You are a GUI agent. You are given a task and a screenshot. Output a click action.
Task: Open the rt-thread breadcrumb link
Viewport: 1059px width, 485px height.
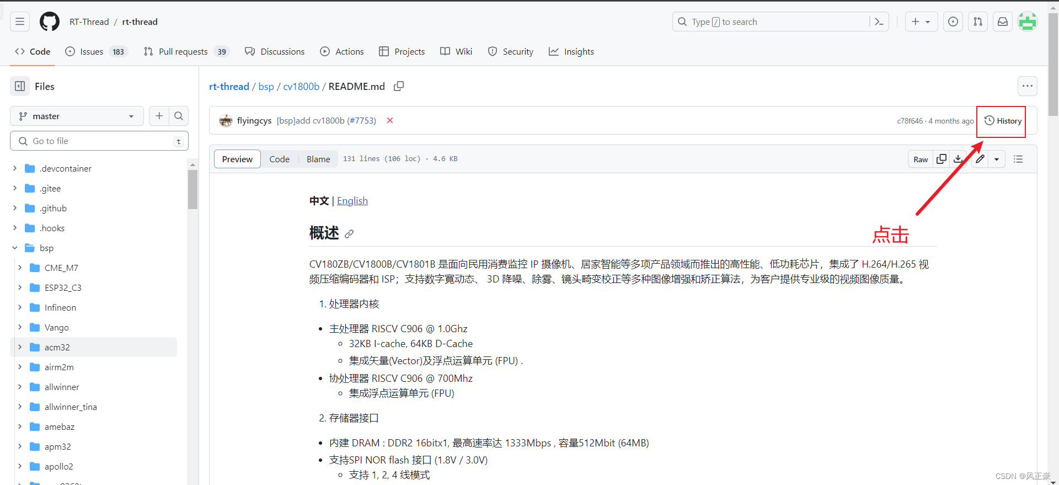coord(229,87)
